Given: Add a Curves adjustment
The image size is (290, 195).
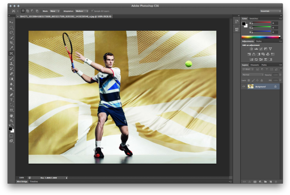Looking at the screenshot, I should click(x=261, y=49).
